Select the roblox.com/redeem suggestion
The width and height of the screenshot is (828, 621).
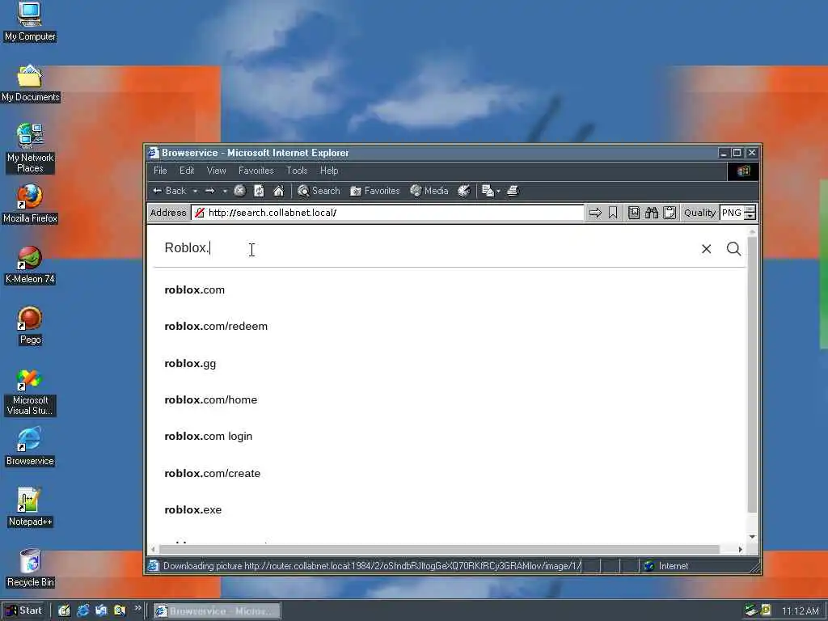[x=216, y=327]
